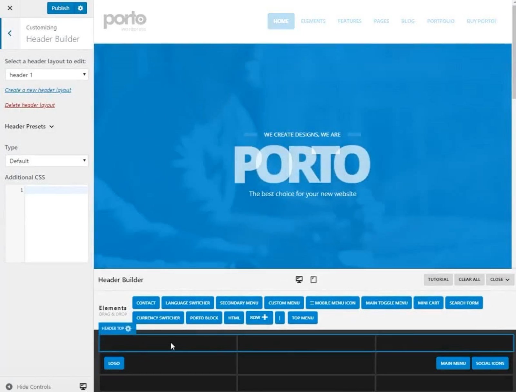This screenshot has width=516, height=392.
Task: Click Create a new header layout link
Action: click(x=38, y=90)
